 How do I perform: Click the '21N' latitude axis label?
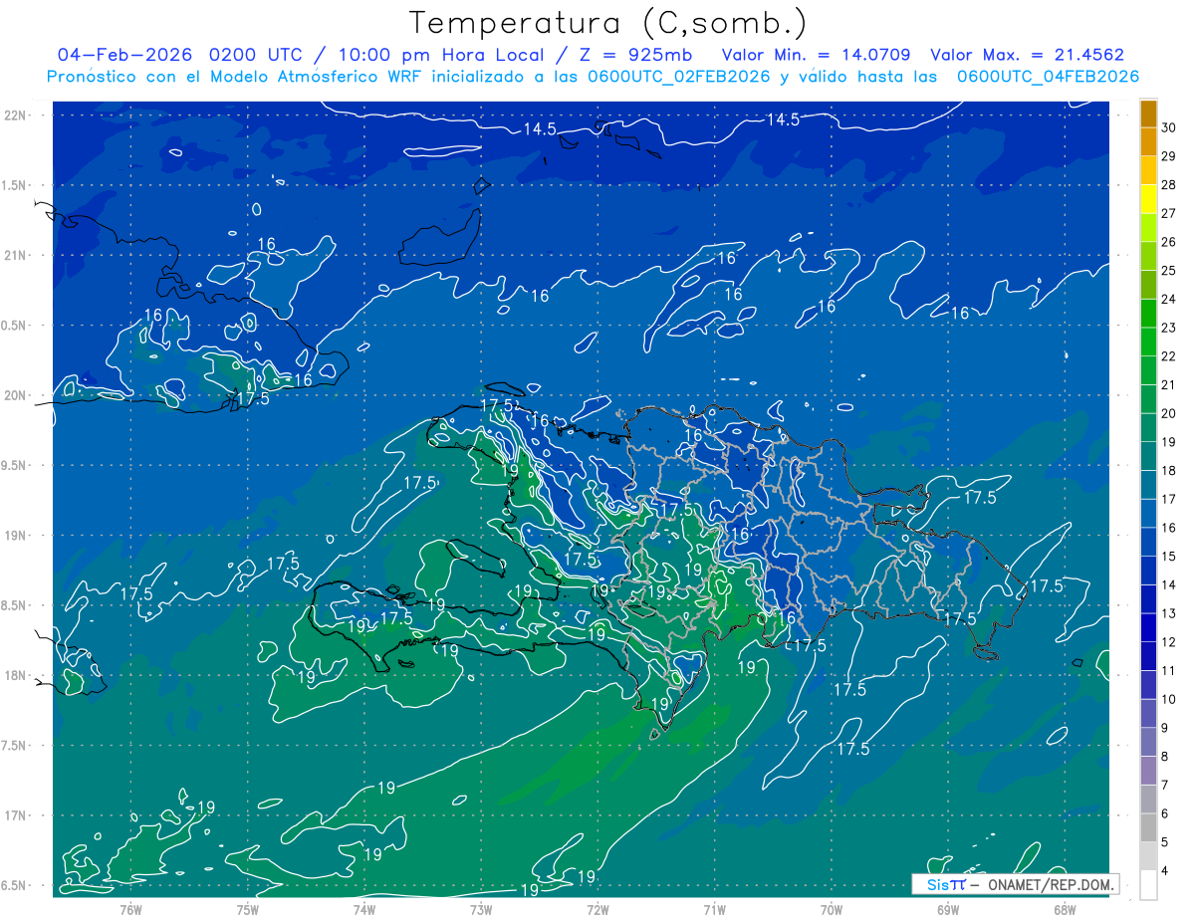(x=15, y=256)
